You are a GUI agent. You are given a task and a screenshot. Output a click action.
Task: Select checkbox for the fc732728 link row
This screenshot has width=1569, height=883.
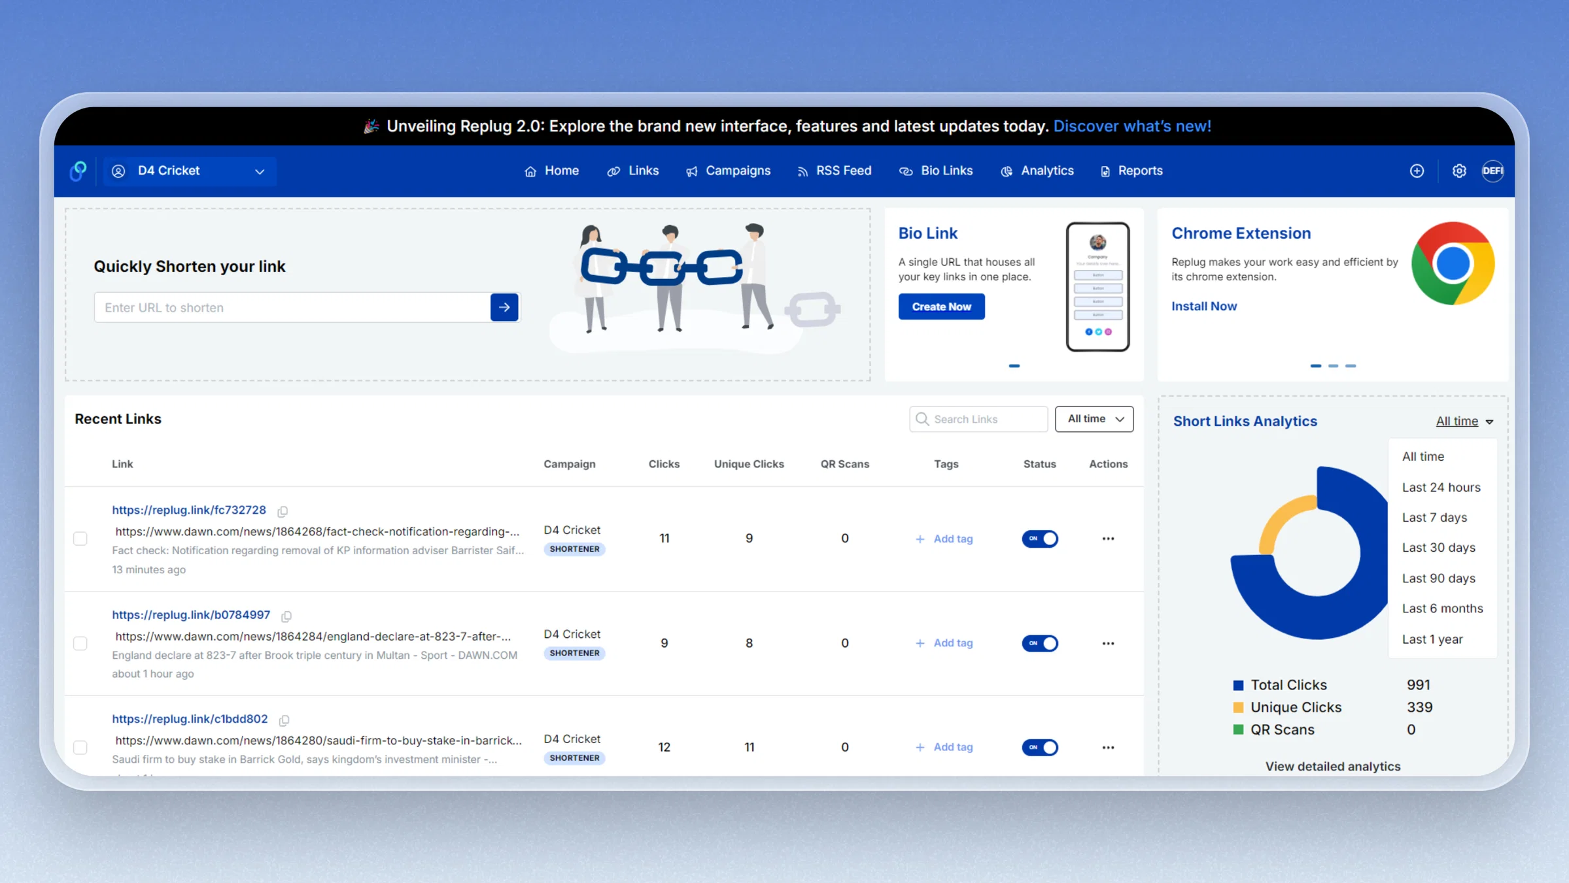coord(80,539)
